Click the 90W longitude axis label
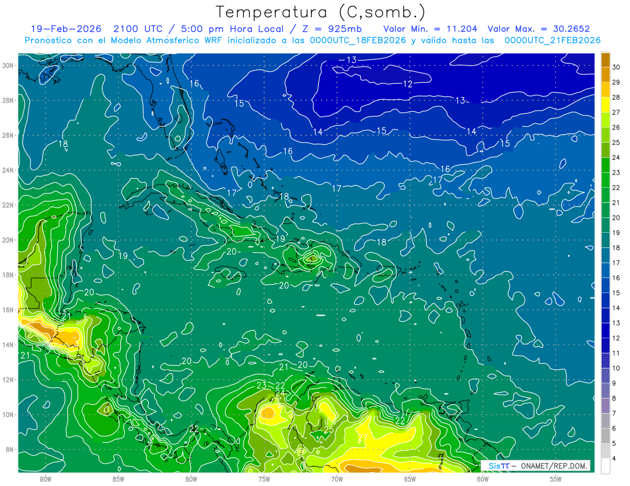Viewport: 630px width, 486px height. click(45, 479)
